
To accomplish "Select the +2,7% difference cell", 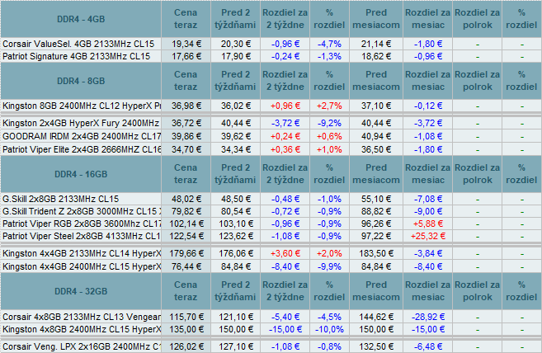I will click(x=329, y=106).
